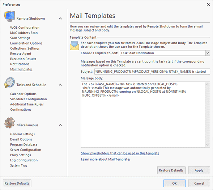The width and height of the screenshot is (213, 190).
Task: Open the Choose Template dropdown arrow
Action: [208, 53]
